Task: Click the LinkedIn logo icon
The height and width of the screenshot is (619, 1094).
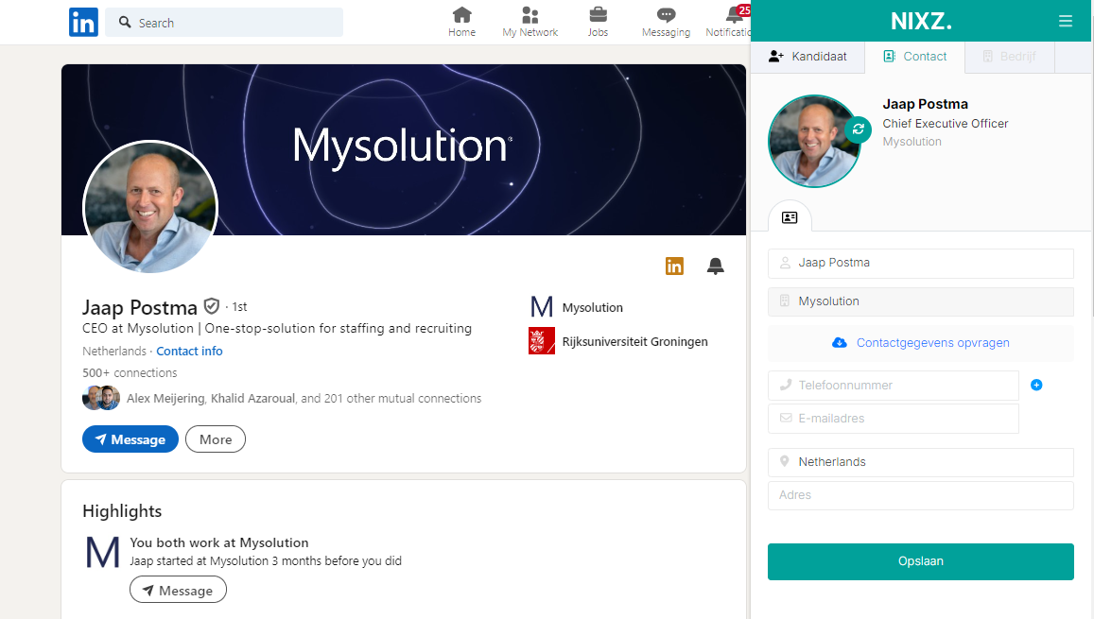Action: coord(83,22)
